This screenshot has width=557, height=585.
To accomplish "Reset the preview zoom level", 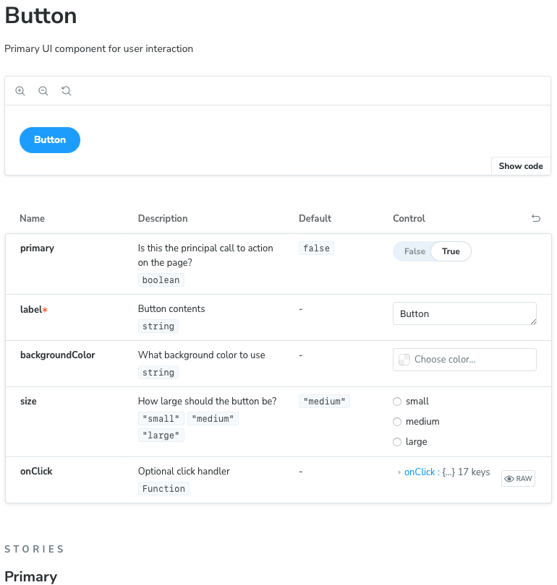I will 67,91.
